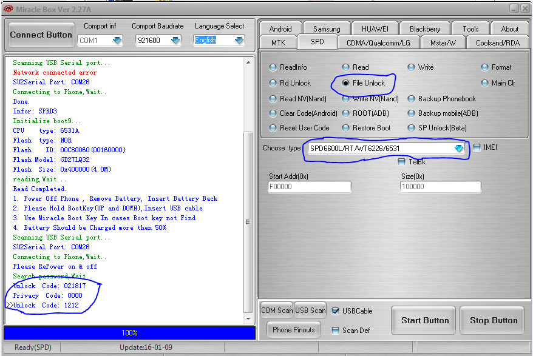Minimize the Miracle Box window
533x356 pixels.
(x=514, y=8)
